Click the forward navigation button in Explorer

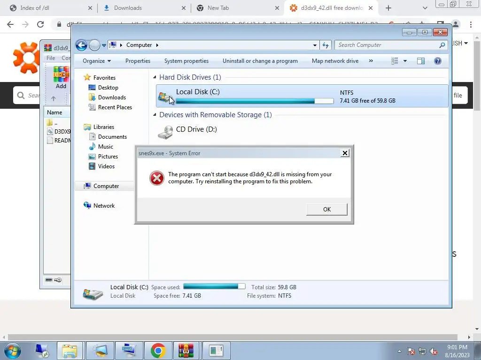[94, 45]
